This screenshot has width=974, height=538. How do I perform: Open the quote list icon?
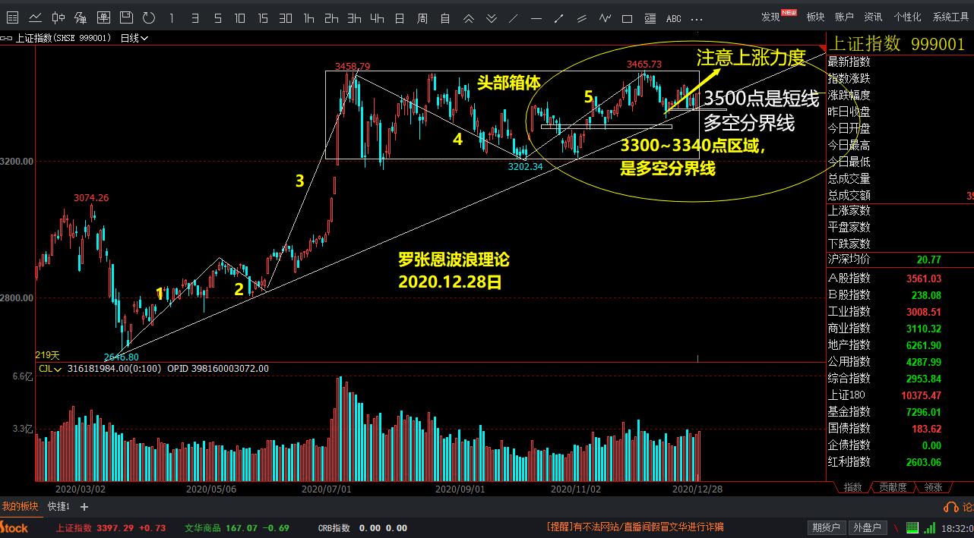(11, 18)
